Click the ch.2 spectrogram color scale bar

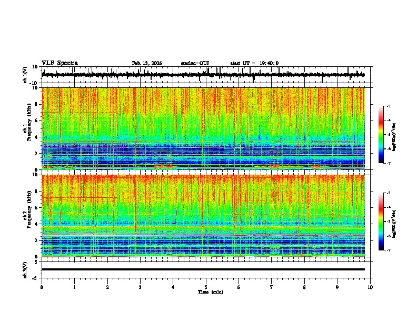click(381, 222)
